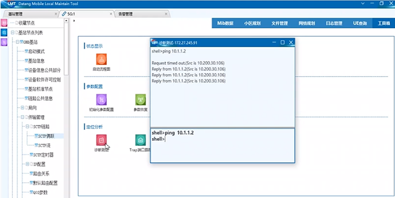Collapse the SCTP链路 tree node

click(x=27, y=127)
